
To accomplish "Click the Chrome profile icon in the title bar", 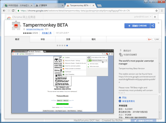I will [146, 2].
